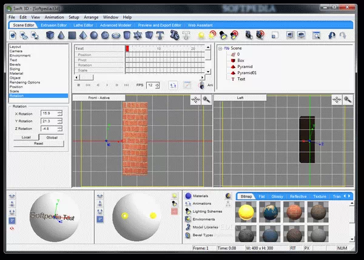This screenshot has width=364, height=260.
Task: Click the Left viewport pan arrows
Action: click(x=337, y=100)
